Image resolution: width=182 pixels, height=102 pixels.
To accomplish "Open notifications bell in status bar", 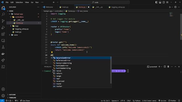I will 179,101.
